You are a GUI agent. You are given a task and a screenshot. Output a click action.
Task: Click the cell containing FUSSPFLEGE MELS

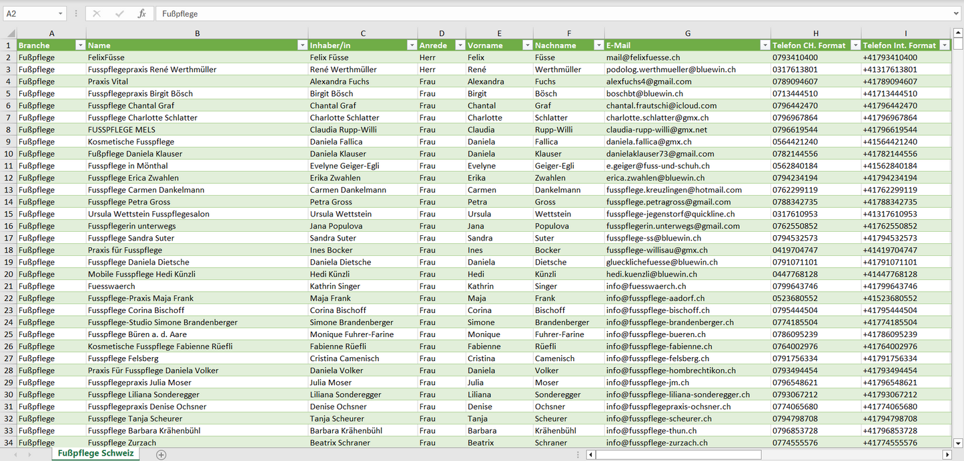pos(121,130)
